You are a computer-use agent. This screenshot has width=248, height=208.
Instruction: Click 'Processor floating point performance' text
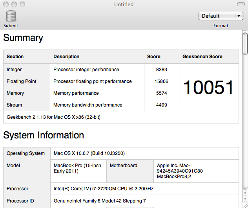93,81
